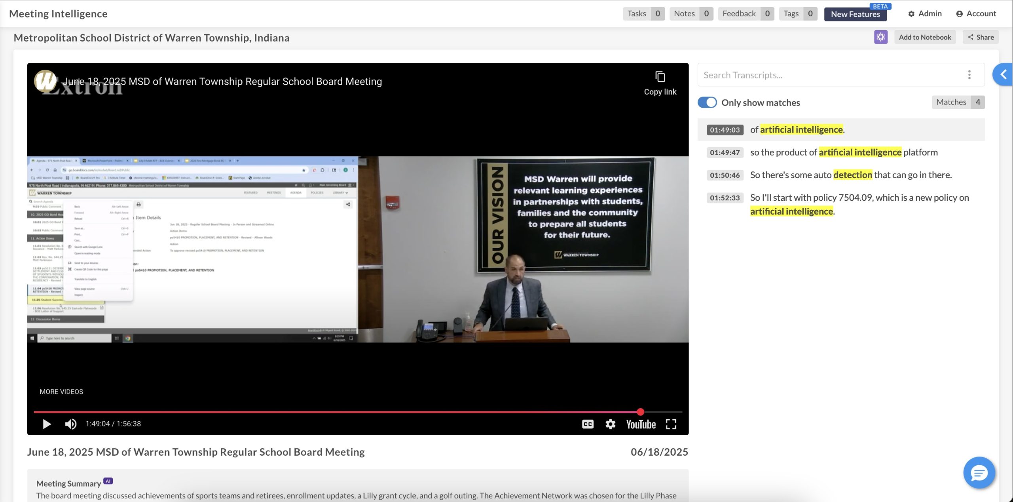Viewport: 1013px width, 502px height.
Task: Enter fullscreen mode in the video player
Action: (671, 424)
